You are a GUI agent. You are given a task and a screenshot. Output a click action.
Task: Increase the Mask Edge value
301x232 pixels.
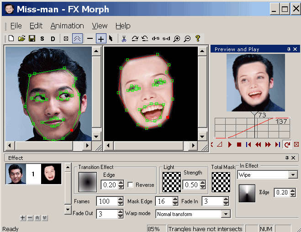coord(175,199)
